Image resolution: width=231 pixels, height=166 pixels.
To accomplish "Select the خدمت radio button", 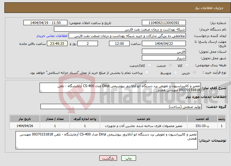I will 170,65.
